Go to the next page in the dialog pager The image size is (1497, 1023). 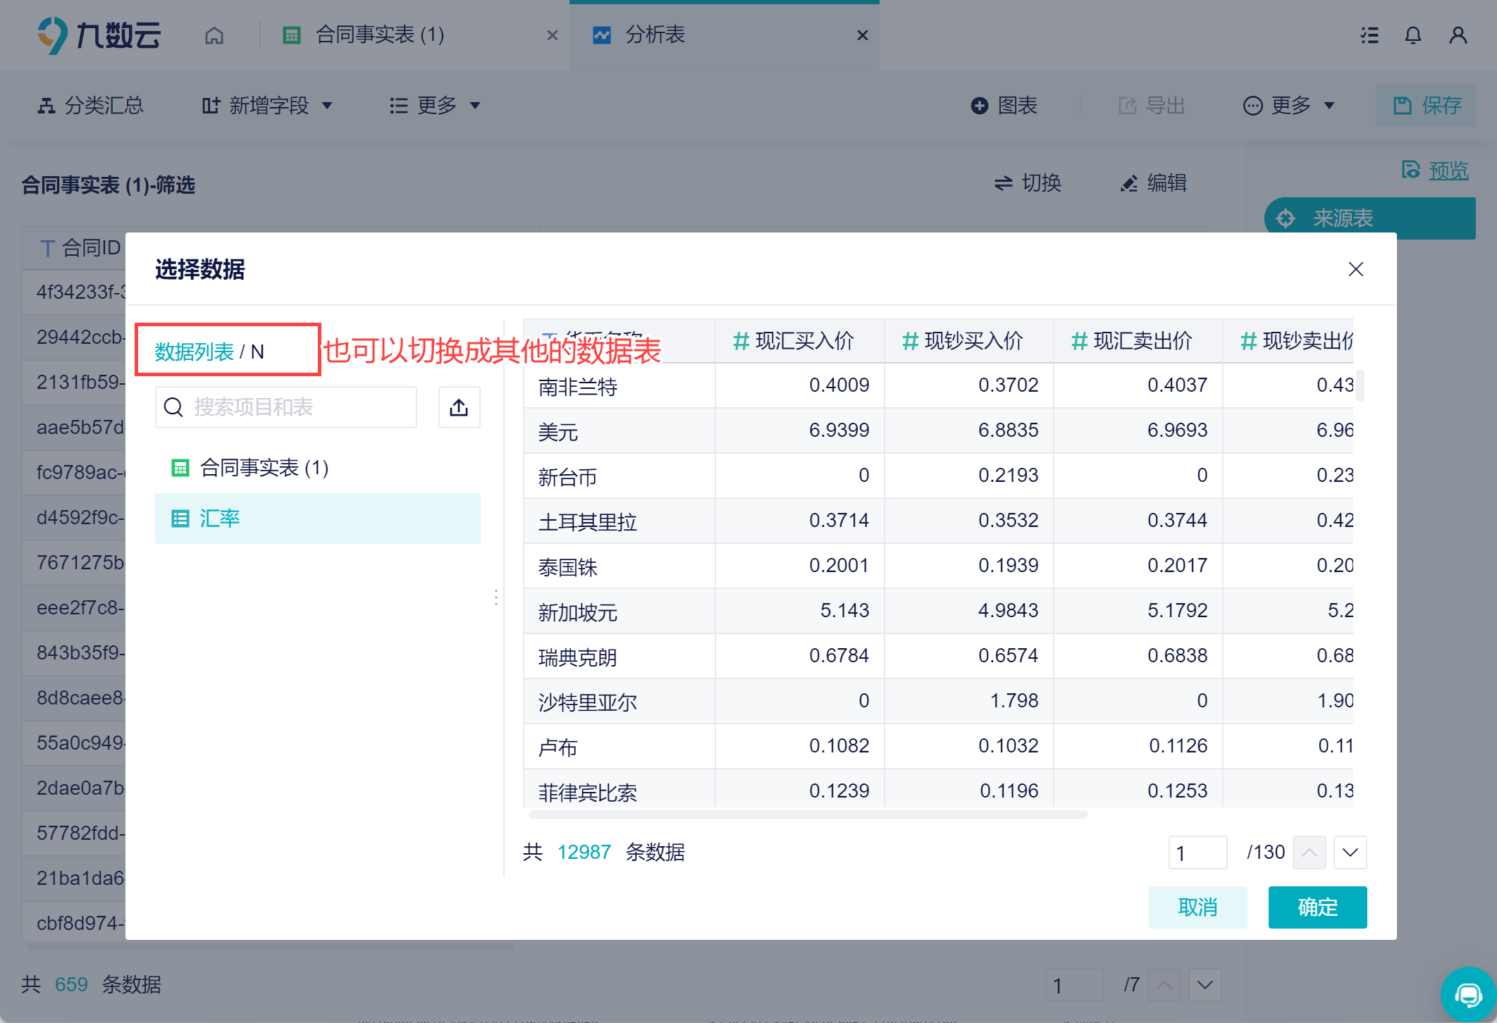pyautogui.click(x=1350, y=852)
